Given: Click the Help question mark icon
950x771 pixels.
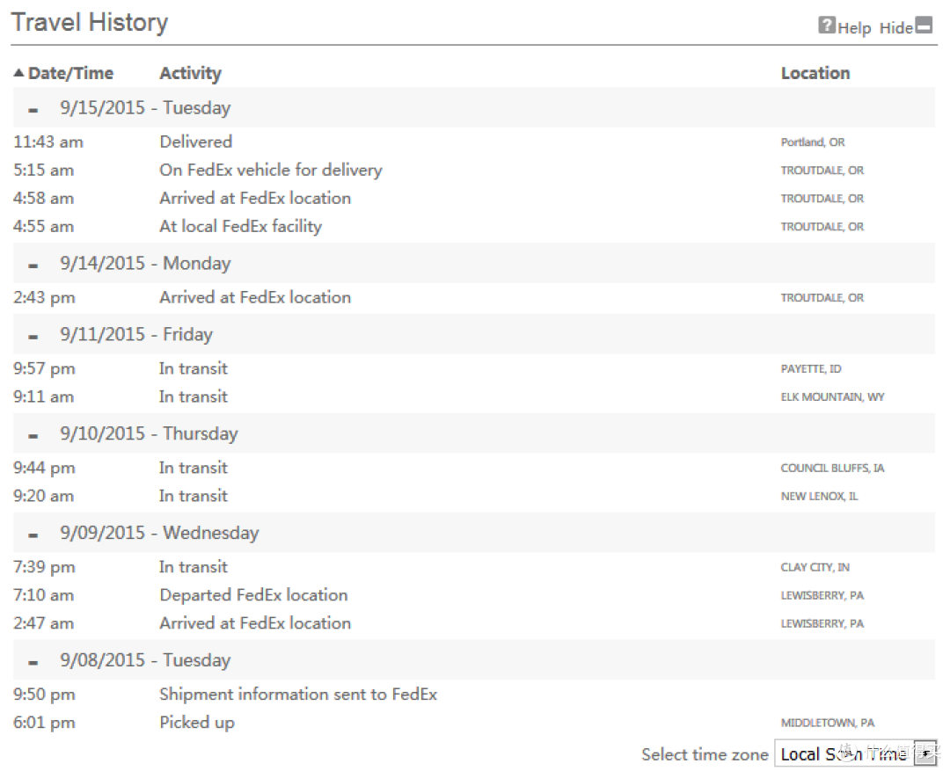Looking at the screenshot, I should pos(826,25).
